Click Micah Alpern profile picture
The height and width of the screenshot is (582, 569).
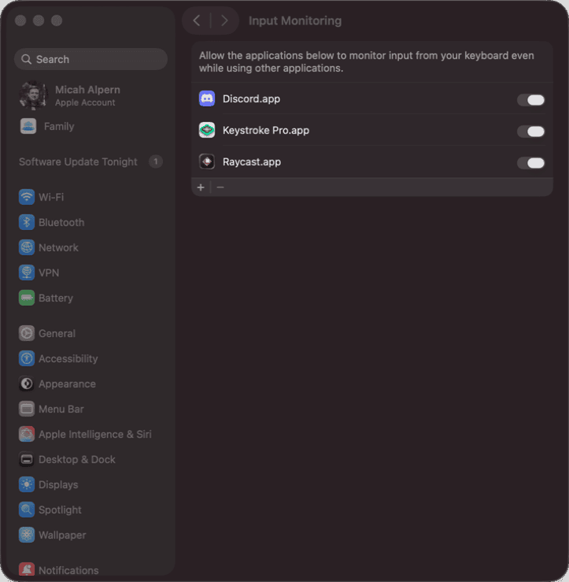tap(33, 95)
